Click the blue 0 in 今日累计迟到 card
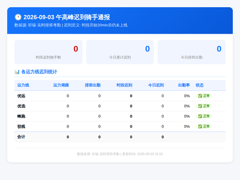 point(147,49)
